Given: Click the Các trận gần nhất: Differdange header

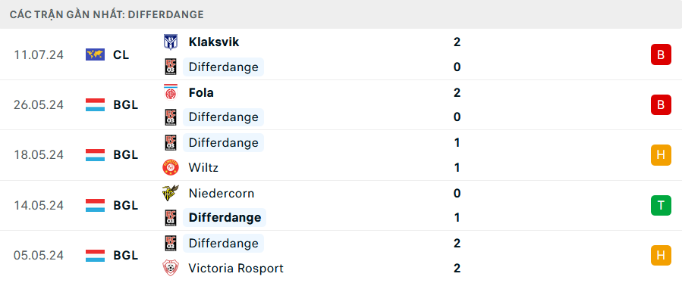Looking at the screenshot, I should pyautogui.click(x=106, y=14).
